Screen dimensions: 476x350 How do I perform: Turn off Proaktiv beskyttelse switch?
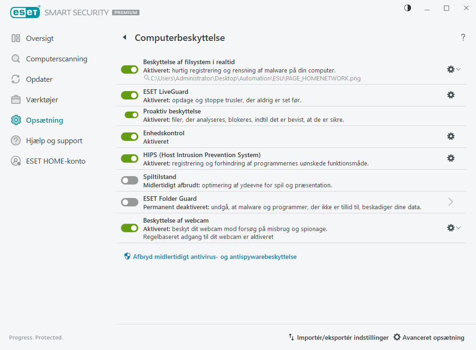[x=132, y=115]
